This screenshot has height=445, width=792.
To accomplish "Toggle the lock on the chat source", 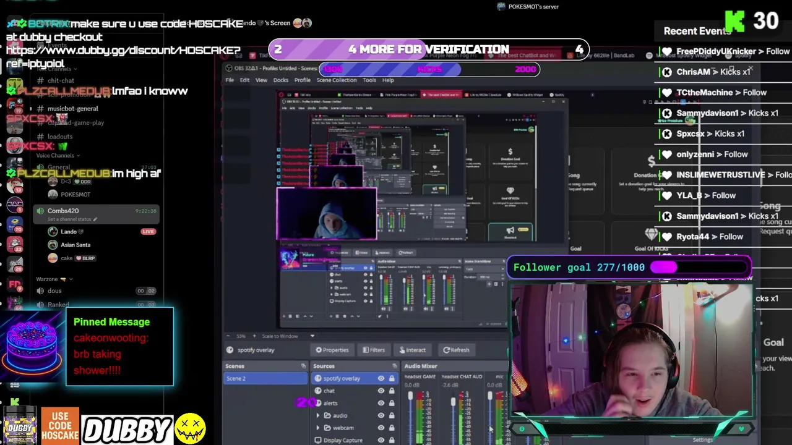I will coord(392,391).
